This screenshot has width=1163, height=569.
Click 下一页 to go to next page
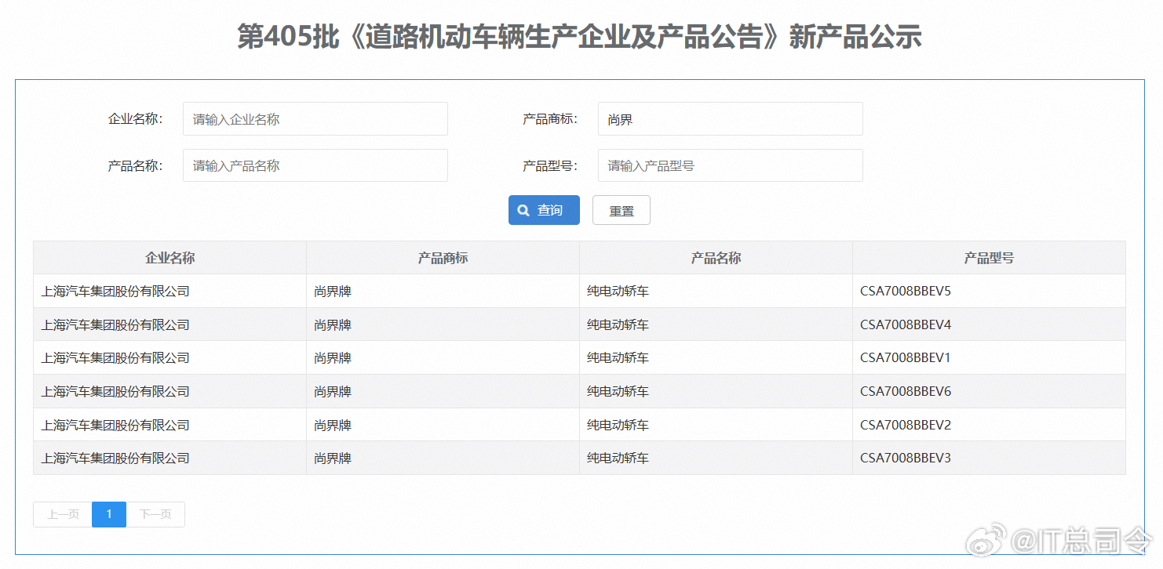[155, 514]
